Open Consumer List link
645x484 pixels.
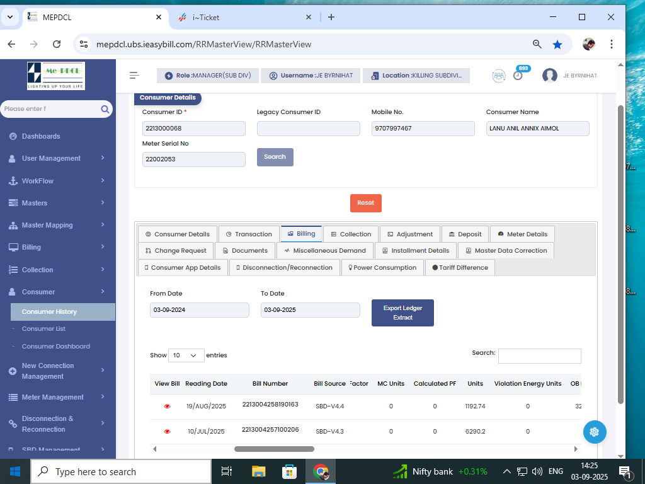[43, 329]
